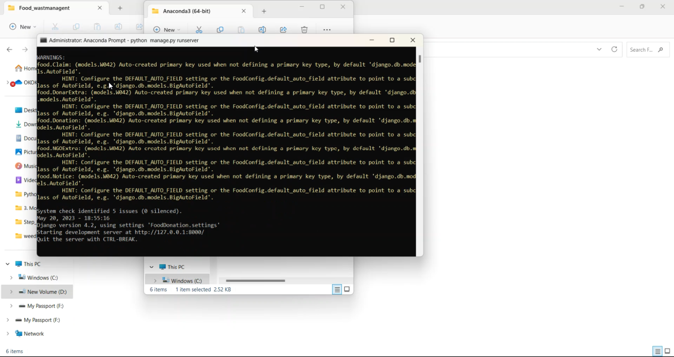The height and width of the screenshot is (357, 674).
Task: Click the Anaconda Prompt vertical scrollbar thumb
Action: (x=420, y=59)
